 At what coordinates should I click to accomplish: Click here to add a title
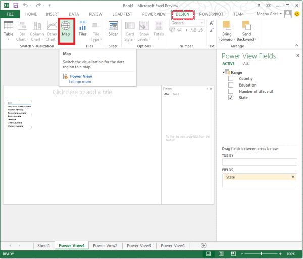pos(82,92)
